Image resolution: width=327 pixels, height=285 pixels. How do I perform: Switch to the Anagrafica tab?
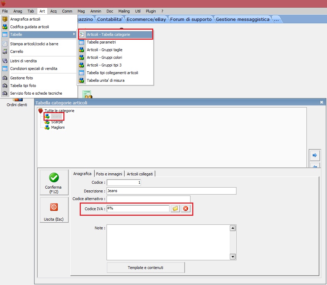tap(82, 174)
